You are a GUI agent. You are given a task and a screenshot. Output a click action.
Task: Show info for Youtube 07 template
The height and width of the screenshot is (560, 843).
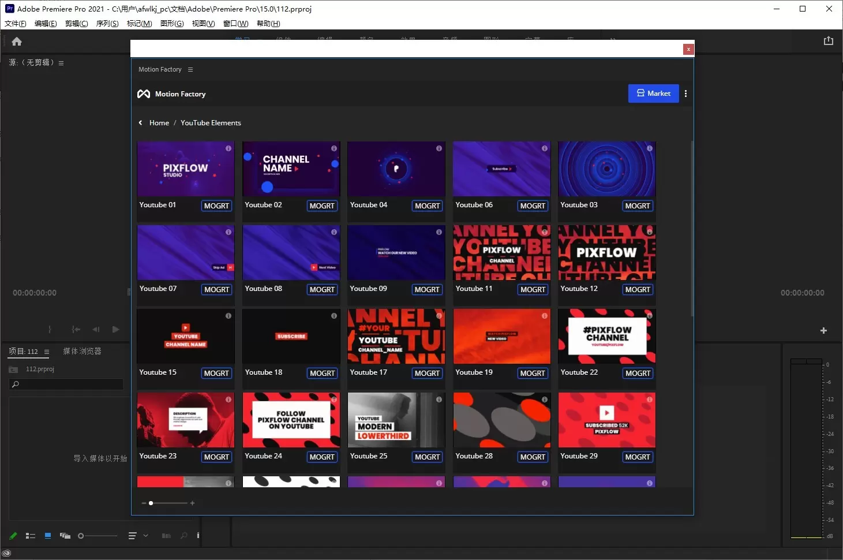tap(228, 232)
